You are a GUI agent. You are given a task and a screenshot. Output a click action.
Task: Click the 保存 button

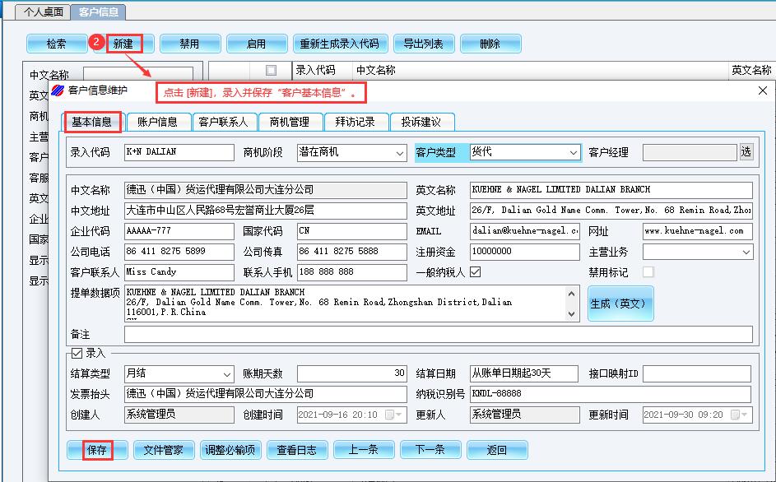click(97, 450)
